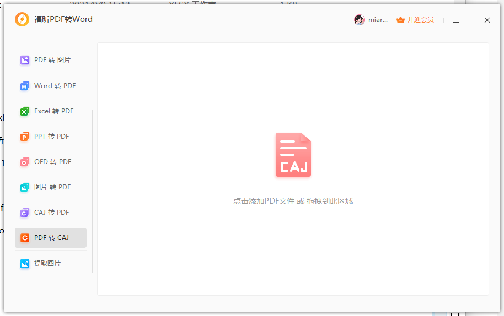Click the user avatar picture
Image resolution: width=504 pixels, height=316 pixels.
(x=360, y=20)
